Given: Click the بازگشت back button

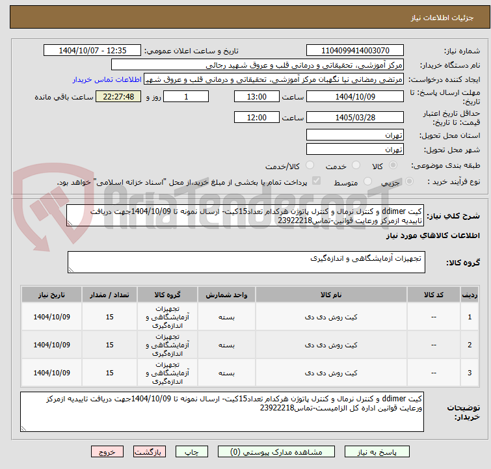Looking at the screenshot, I should tap(149, 451).
